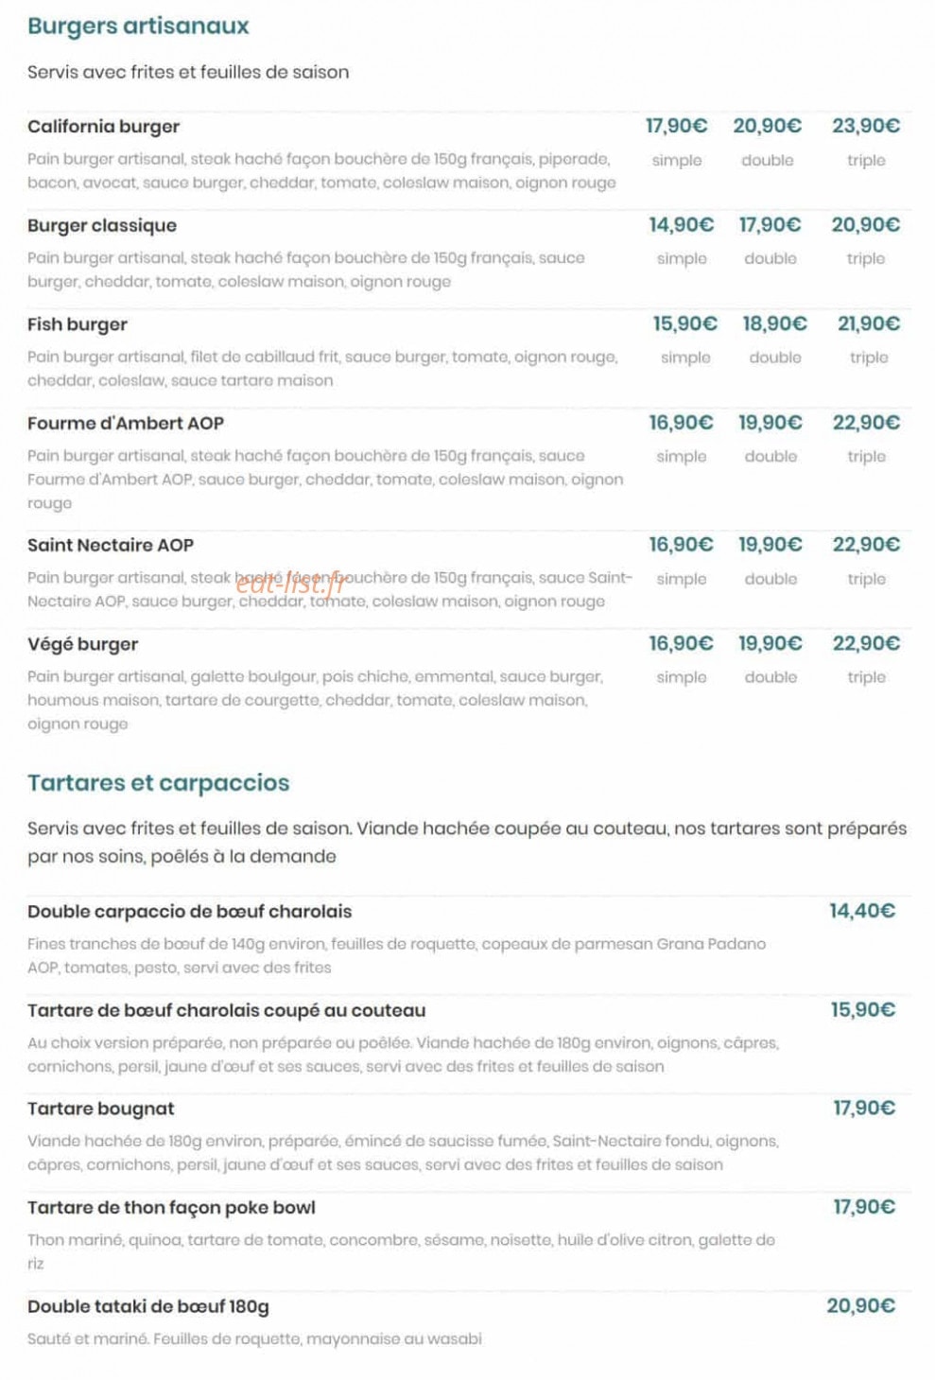Choose Végé burger double price 19,90€

coord(770,643)
